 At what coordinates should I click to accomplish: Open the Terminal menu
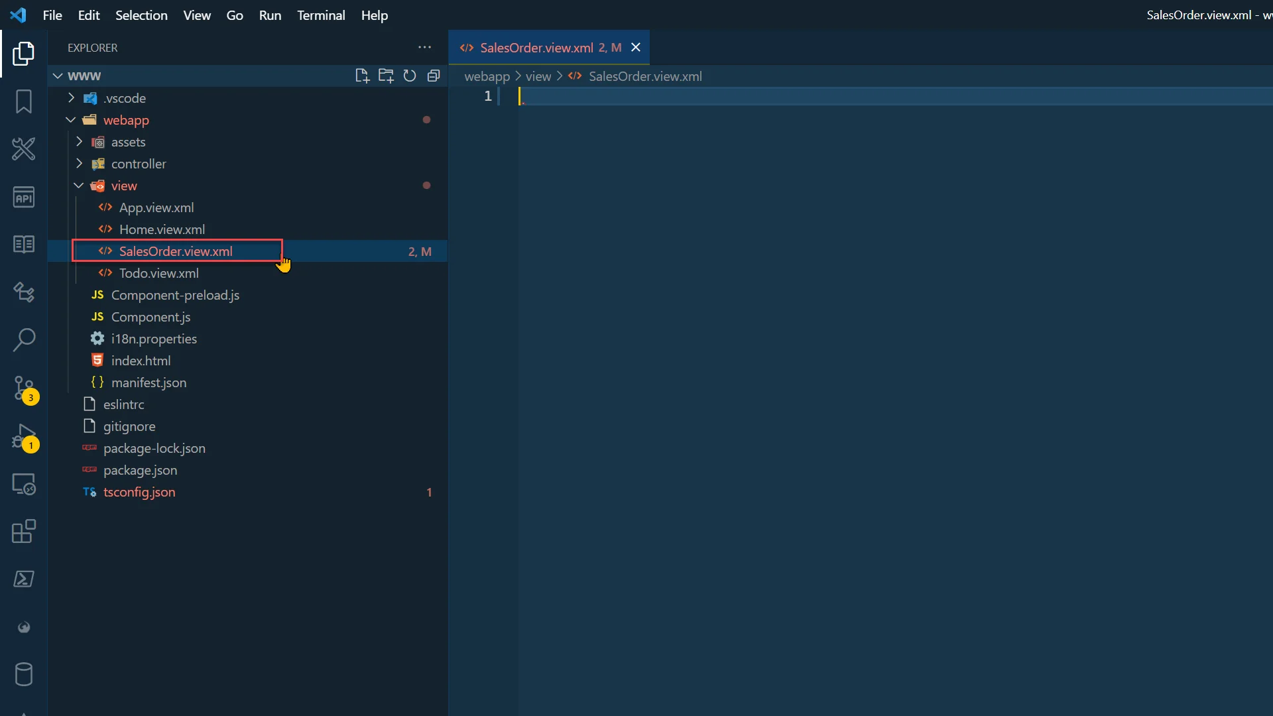[321, 15]
